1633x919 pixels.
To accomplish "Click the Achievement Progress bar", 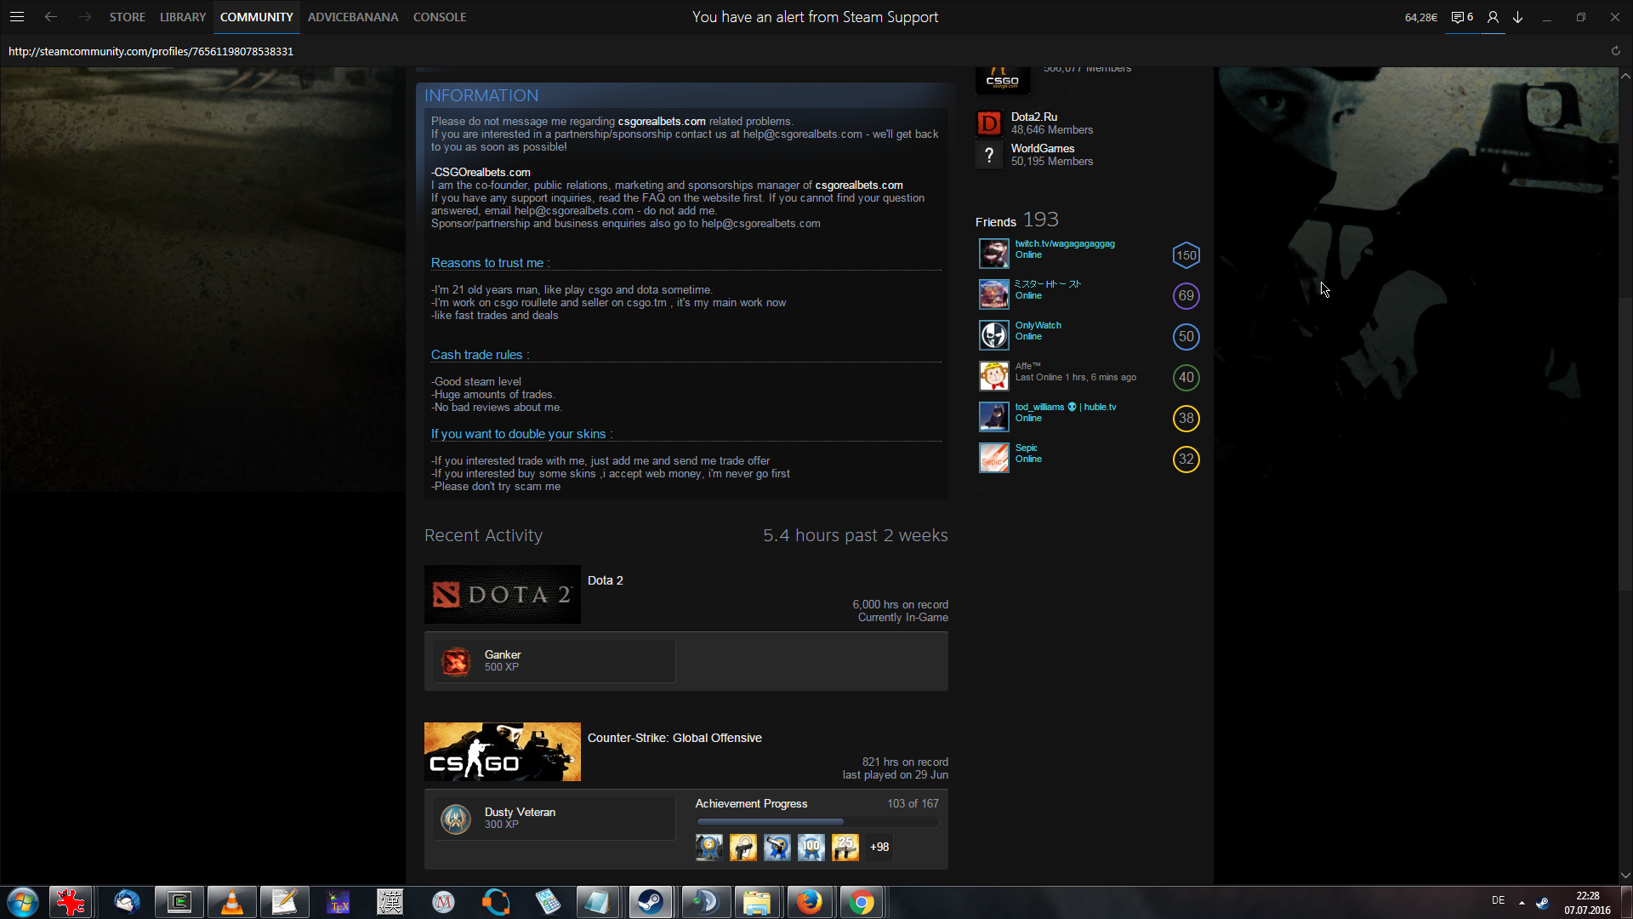I will 816,822.
